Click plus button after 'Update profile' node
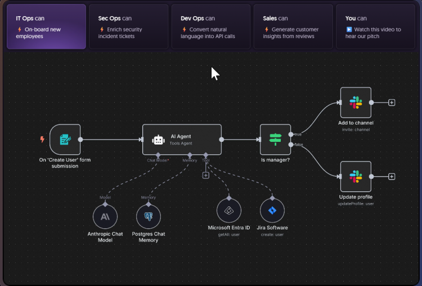The height and width of the screenshot is (286, 422). tap(392, 177)
